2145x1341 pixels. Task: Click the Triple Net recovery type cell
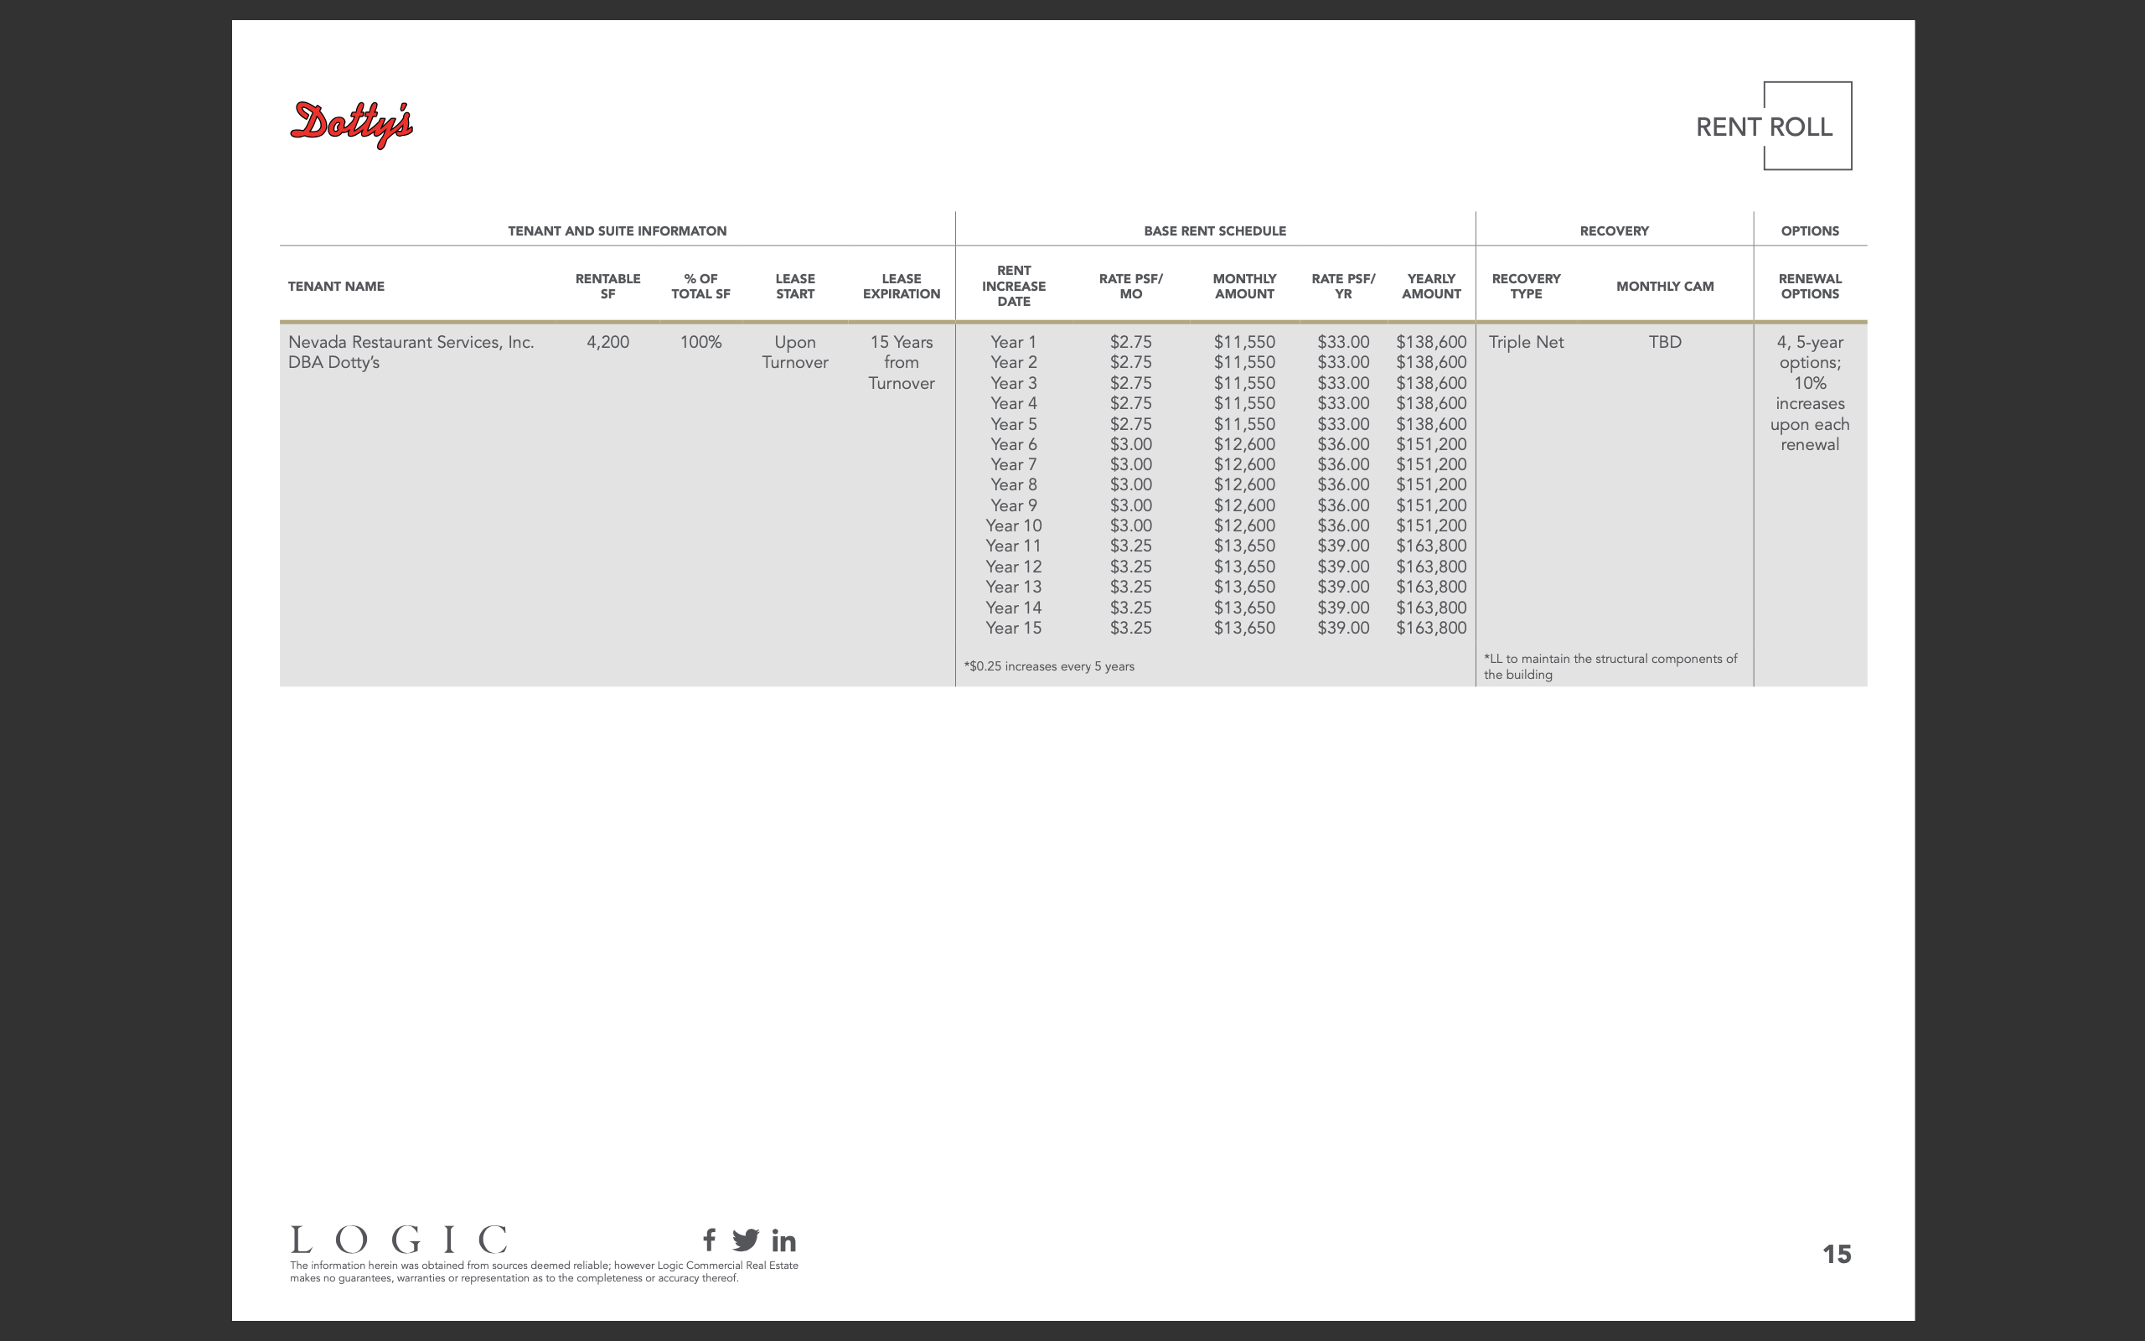pyautogui.click(x=1526, y=342)
